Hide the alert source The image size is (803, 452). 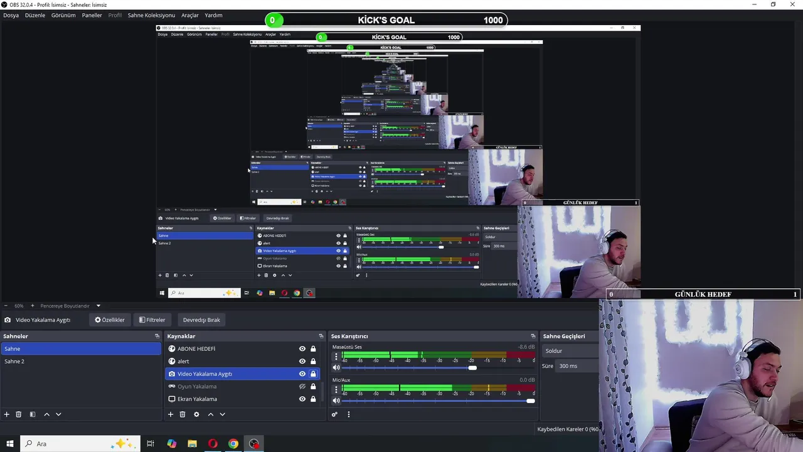(x=302, y=362)
